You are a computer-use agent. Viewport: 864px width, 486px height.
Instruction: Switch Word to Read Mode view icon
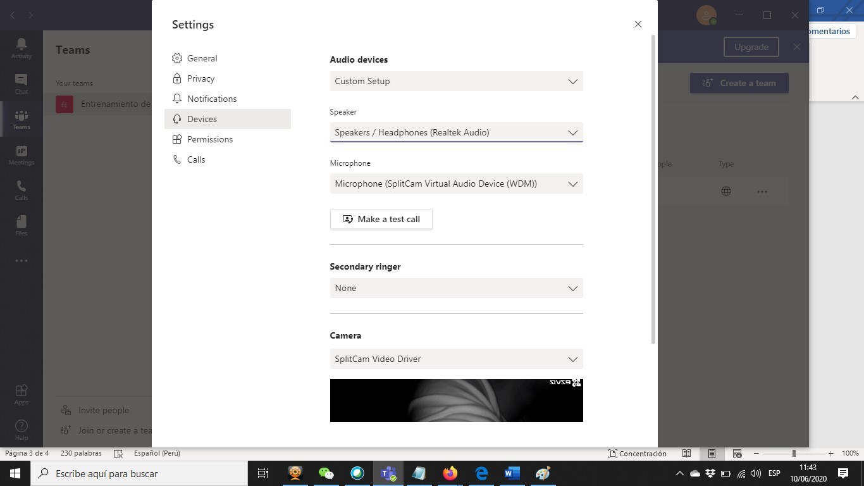(x=686, y=453)
